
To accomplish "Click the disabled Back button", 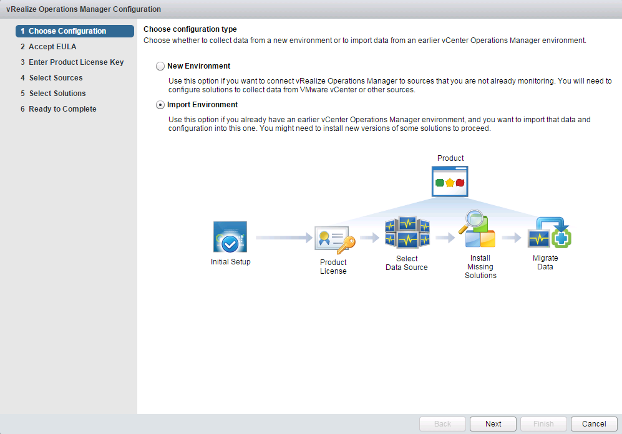I will [442, 423].
